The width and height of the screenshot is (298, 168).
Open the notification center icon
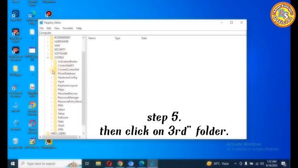pos(284,164)
